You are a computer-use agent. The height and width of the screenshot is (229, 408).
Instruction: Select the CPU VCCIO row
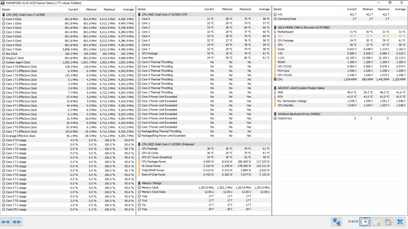point(340,66)
